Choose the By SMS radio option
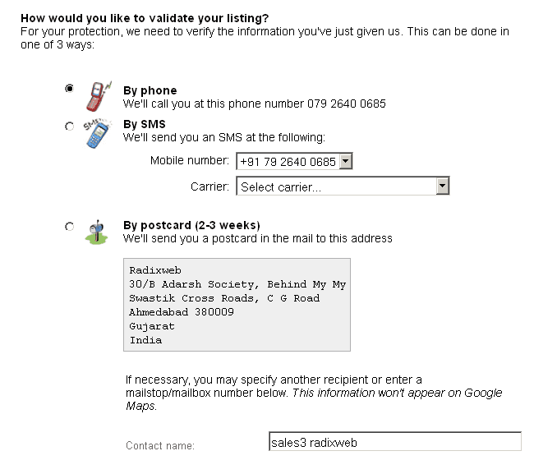Screen dimensions: 534x474 (x=70, y=126)
